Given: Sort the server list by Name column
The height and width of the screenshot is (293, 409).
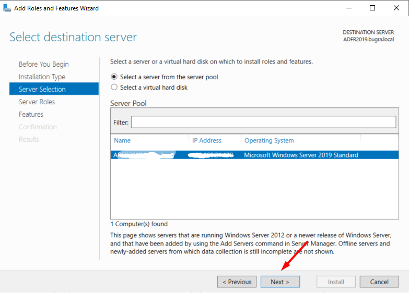Looking at the screenshot, I should click(x=122, y=140).
